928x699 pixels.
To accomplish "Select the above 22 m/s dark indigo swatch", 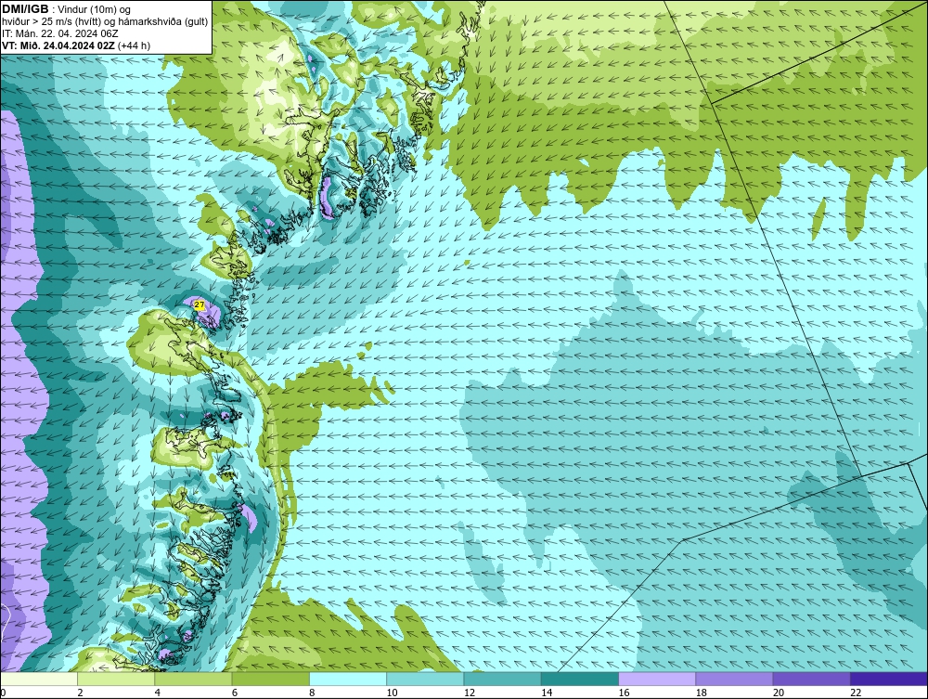I will [888, 679].
